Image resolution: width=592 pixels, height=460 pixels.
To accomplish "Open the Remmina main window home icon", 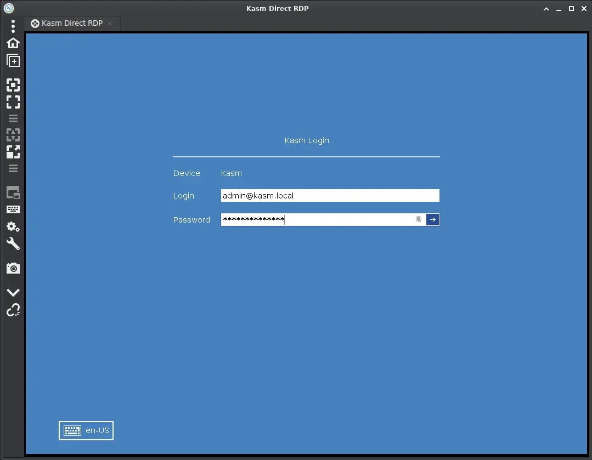I will click(13, 43).
